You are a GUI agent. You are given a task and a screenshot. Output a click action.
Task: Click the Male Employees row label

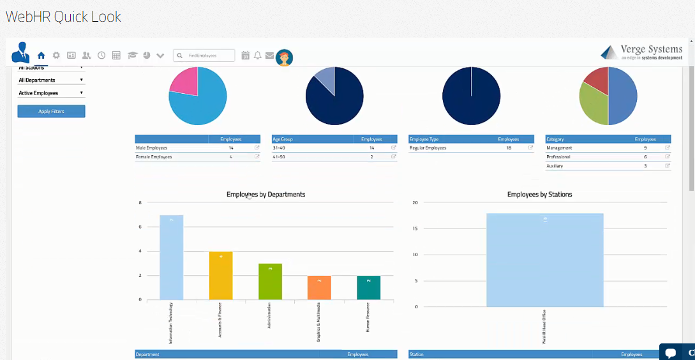152,148
